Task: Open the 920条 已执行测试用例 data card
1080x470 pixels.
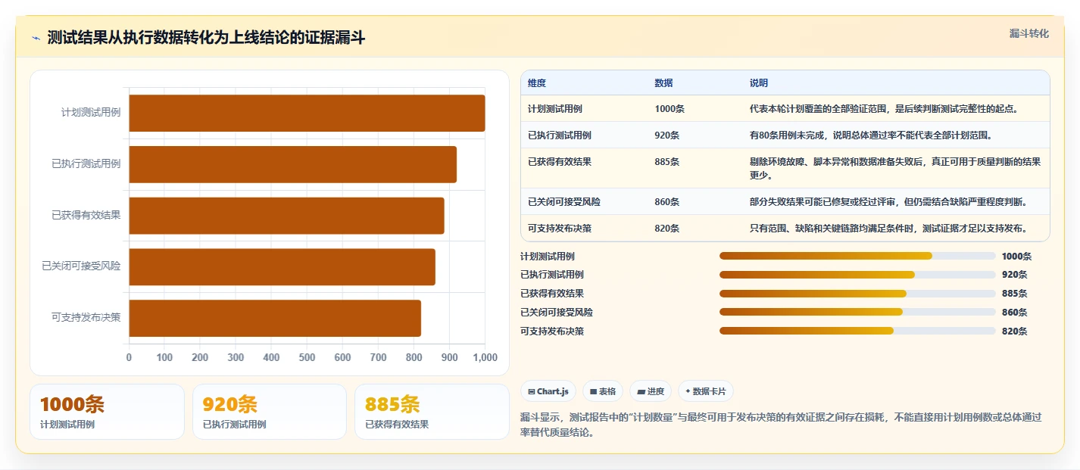Action: click(x=270, y=412)
